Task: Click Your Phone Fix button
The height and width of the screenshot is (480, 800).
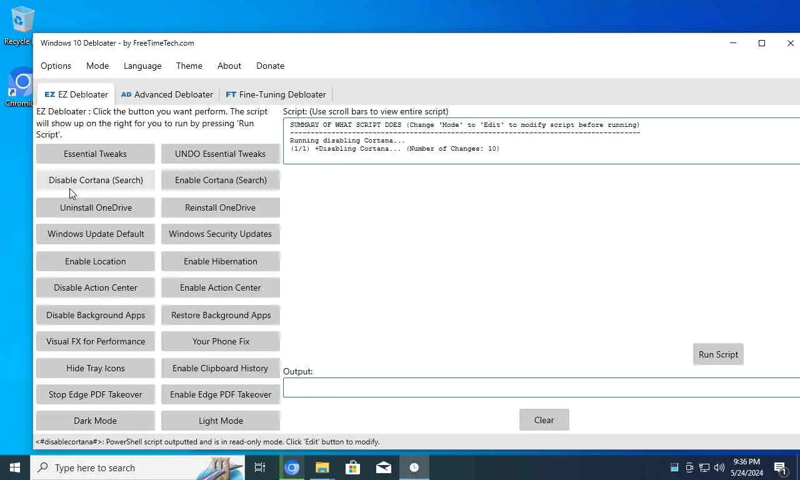Action: coord(220,341)
